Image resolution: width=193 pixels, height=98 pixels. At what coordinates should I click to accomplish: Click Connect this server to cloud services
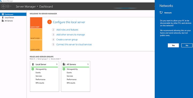[x=74, y=44]
